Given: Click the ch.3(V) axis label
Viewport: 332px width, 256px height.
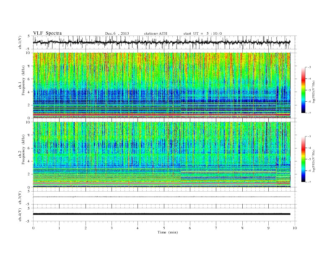Looking at the screenshot, I should [20, 198].
